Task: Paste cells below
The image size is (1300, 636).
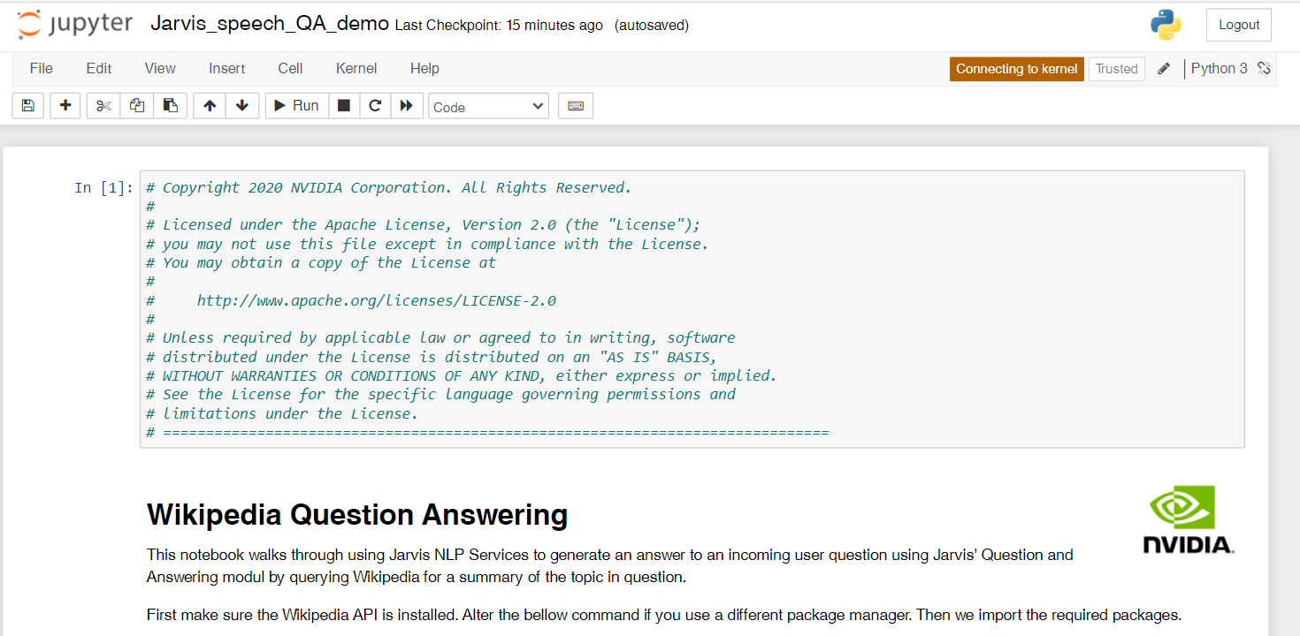Action: 171,106
